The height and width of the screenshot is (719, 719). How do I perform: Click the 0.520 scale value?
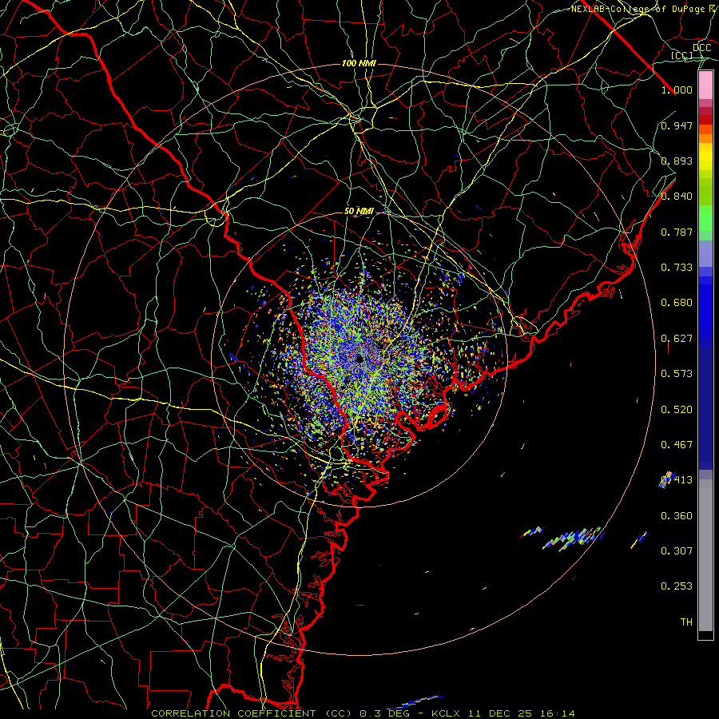click(x=677, y=410)
